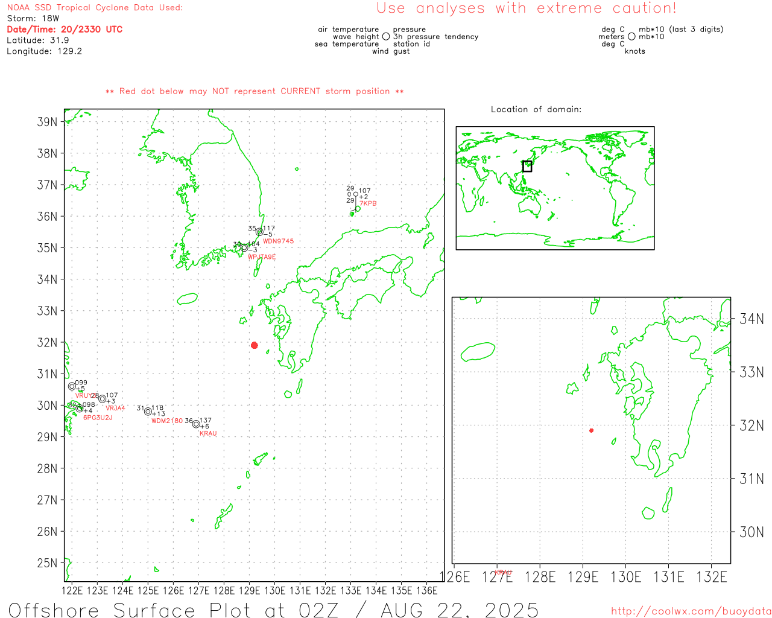Click the red 'WDN9745' station ID label
The height and width of the screenshot is (618, 772).
[279, 241]
